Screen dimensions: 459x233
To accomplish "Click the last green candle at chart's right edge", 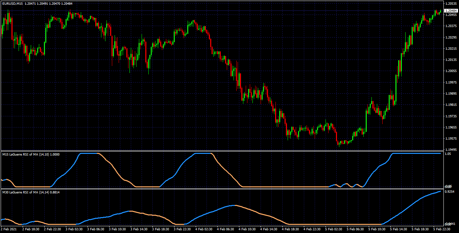I will tap(440, 12).
